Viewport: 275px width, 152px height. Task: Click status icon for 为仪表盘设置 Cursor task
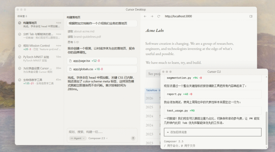pyautogui.click(x=20, y=68)
